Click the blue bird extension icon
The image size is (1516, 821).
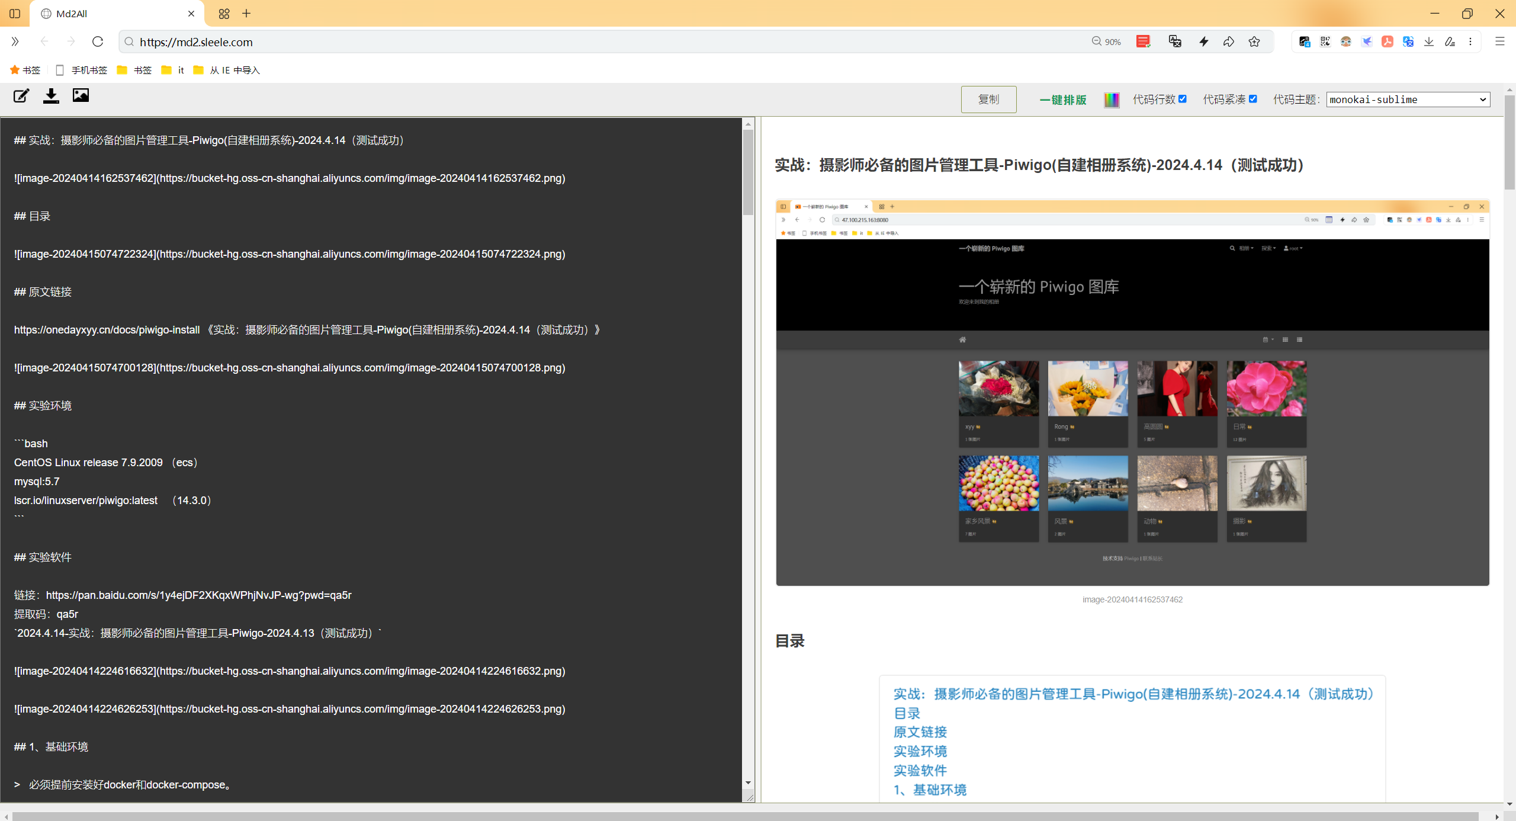coord(1367,41)
